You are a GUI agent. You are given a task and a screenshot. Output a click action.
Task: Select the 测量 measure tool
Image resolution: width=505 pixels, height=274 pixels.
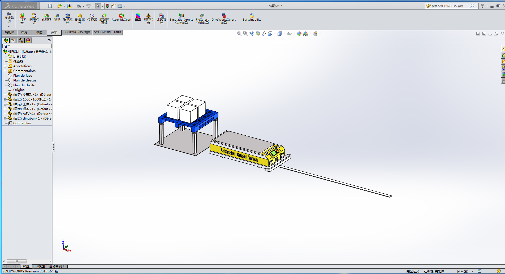coord(57,17)
